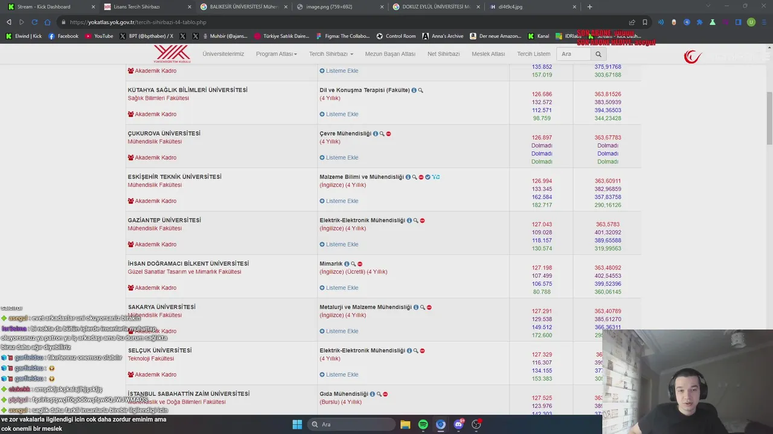
Task: Switch to BALIKESİR ÜNİVERSİTESİ browser tab
Action: (x=243, y=7)
